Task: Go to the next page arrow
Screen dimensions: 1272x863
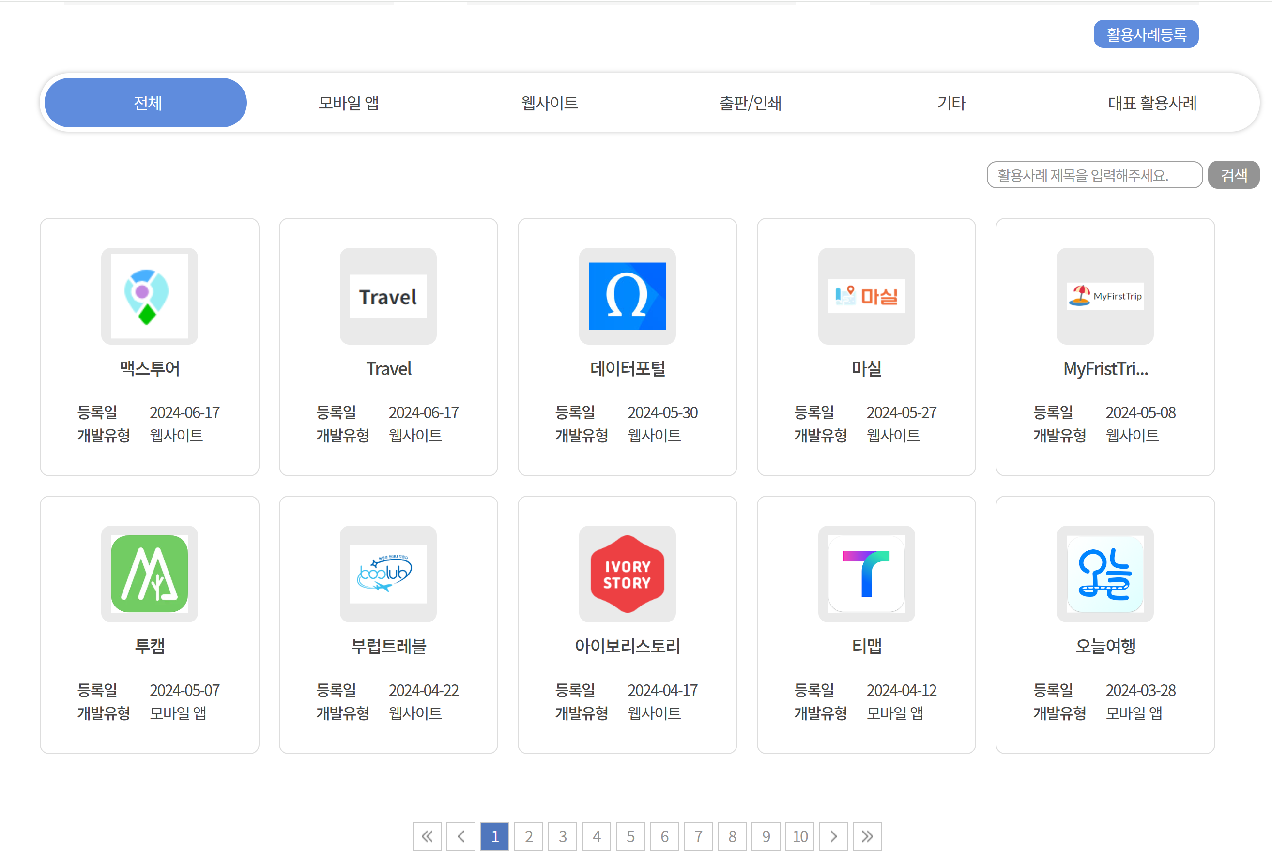Action: coord(833,835)
